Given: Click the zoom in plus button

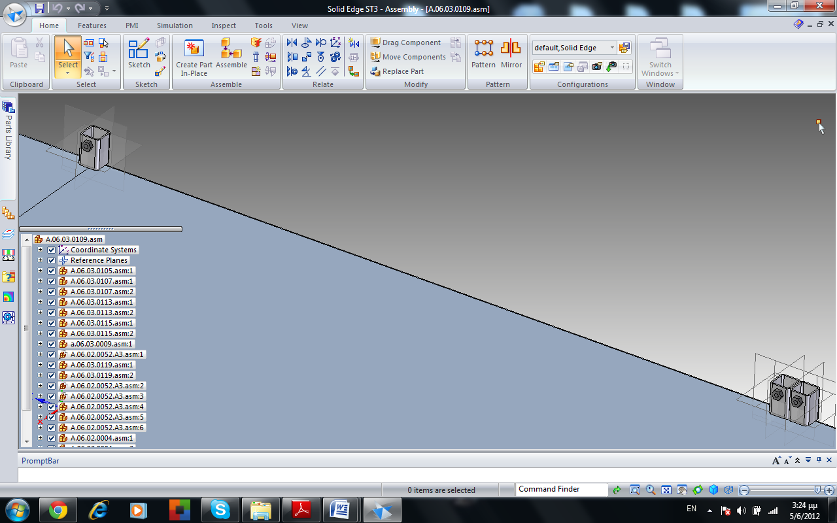Looking at the screenshot, I should pyautogui.click(x=829, y=490).
